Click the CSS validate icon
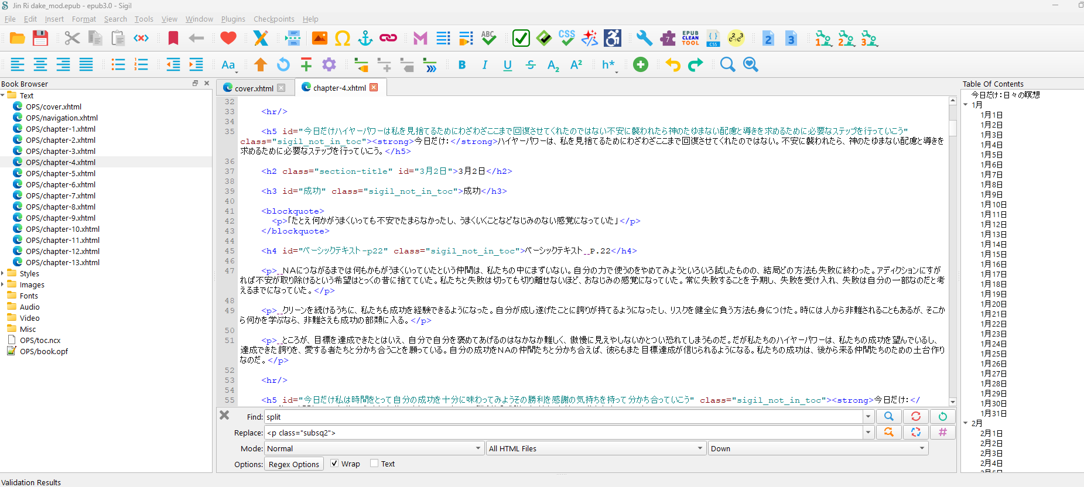1084x487 pixels. [x=567, y=39]
